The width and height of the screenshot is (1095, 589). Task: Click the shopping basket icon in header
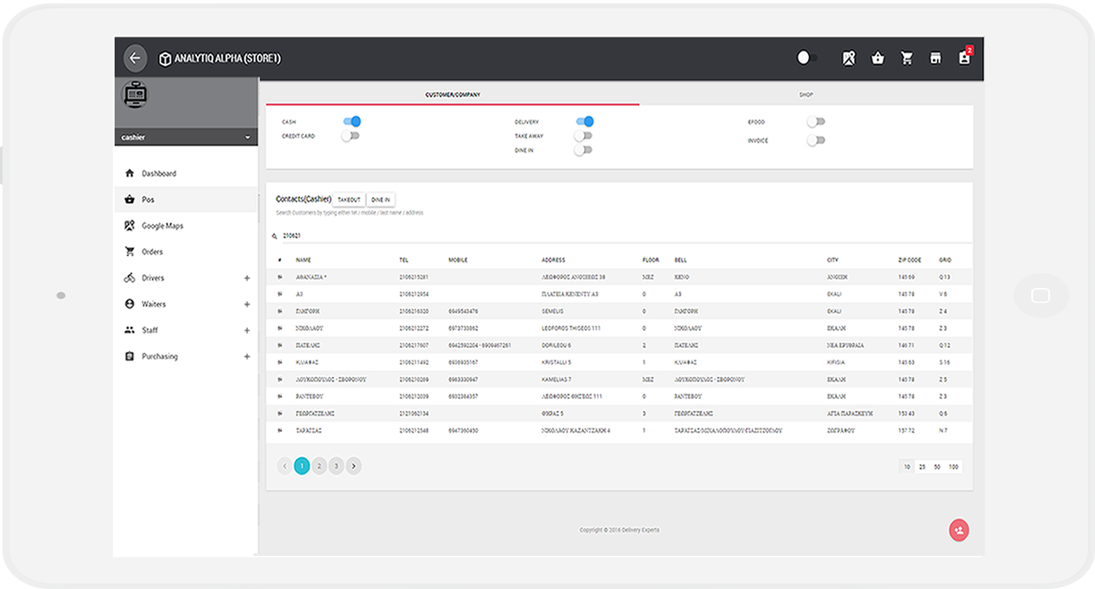pyautogui.click(x=878, y=58)
